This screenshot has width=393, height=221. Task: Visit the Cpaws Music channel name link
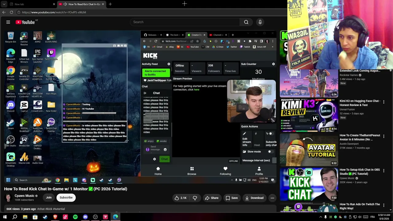tap(25, 196)
